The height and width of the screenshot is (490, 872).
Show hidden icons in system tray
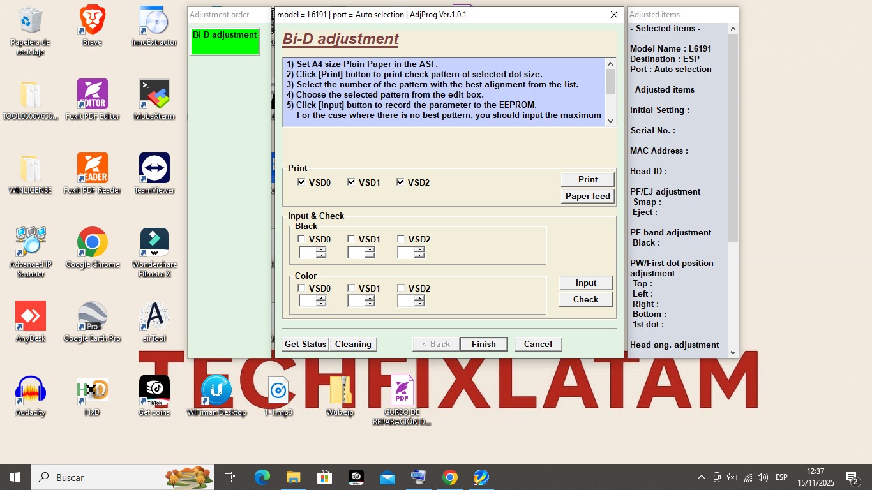pyautogui.click(x=701, y=477)
